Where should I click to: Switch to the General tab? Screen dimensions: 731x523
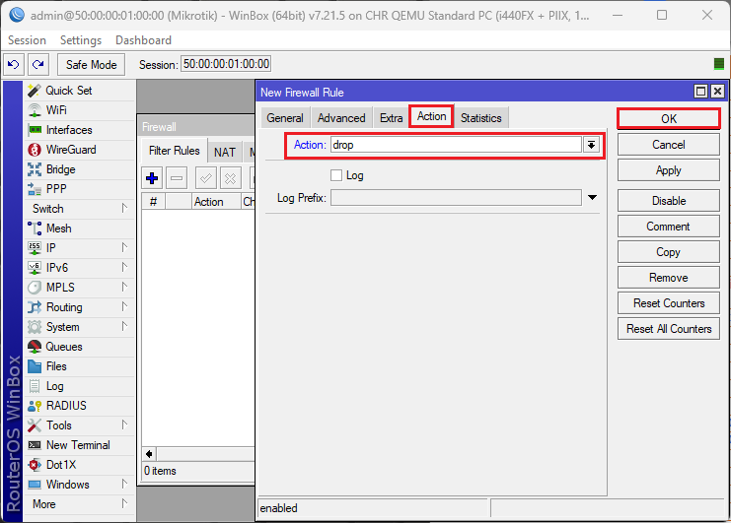[285, 118]
